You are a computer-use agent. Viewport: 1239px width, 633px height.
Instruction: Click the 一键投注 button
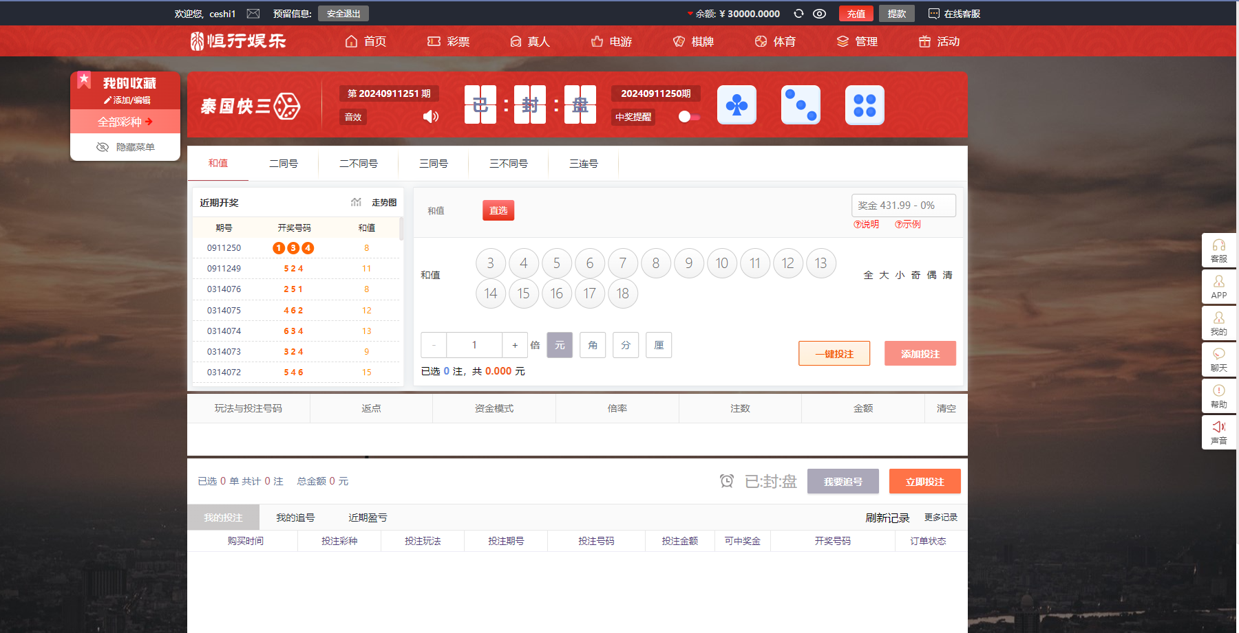coord(834,354)
